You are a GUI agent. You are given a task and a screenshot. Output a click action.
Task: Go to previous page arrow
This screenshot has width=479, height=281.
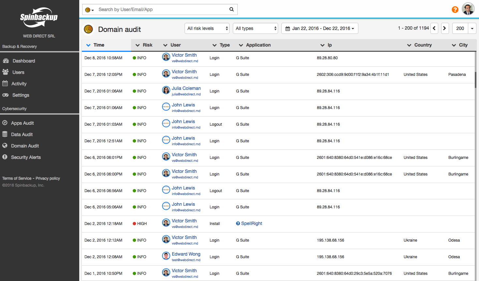point(434,28)
